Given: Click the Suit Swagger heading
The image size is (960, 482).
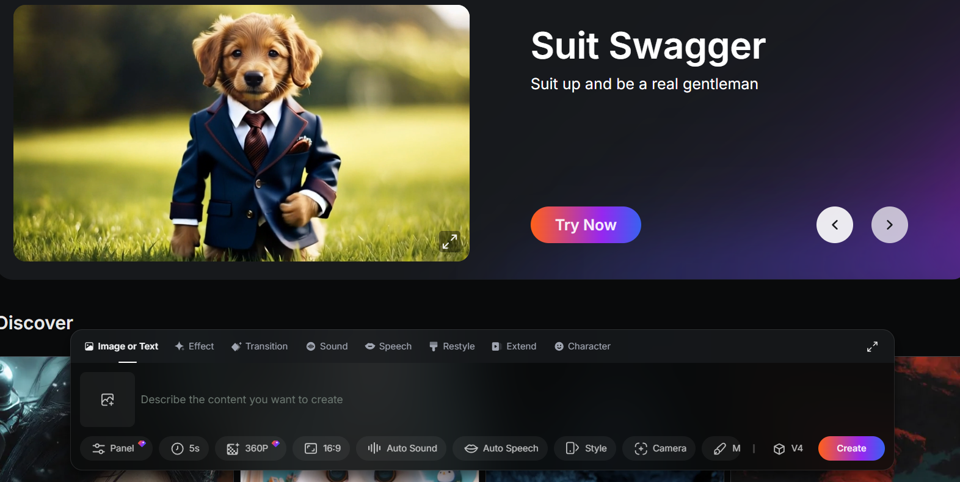Looking at the screenshot, I should pos(648,46).
